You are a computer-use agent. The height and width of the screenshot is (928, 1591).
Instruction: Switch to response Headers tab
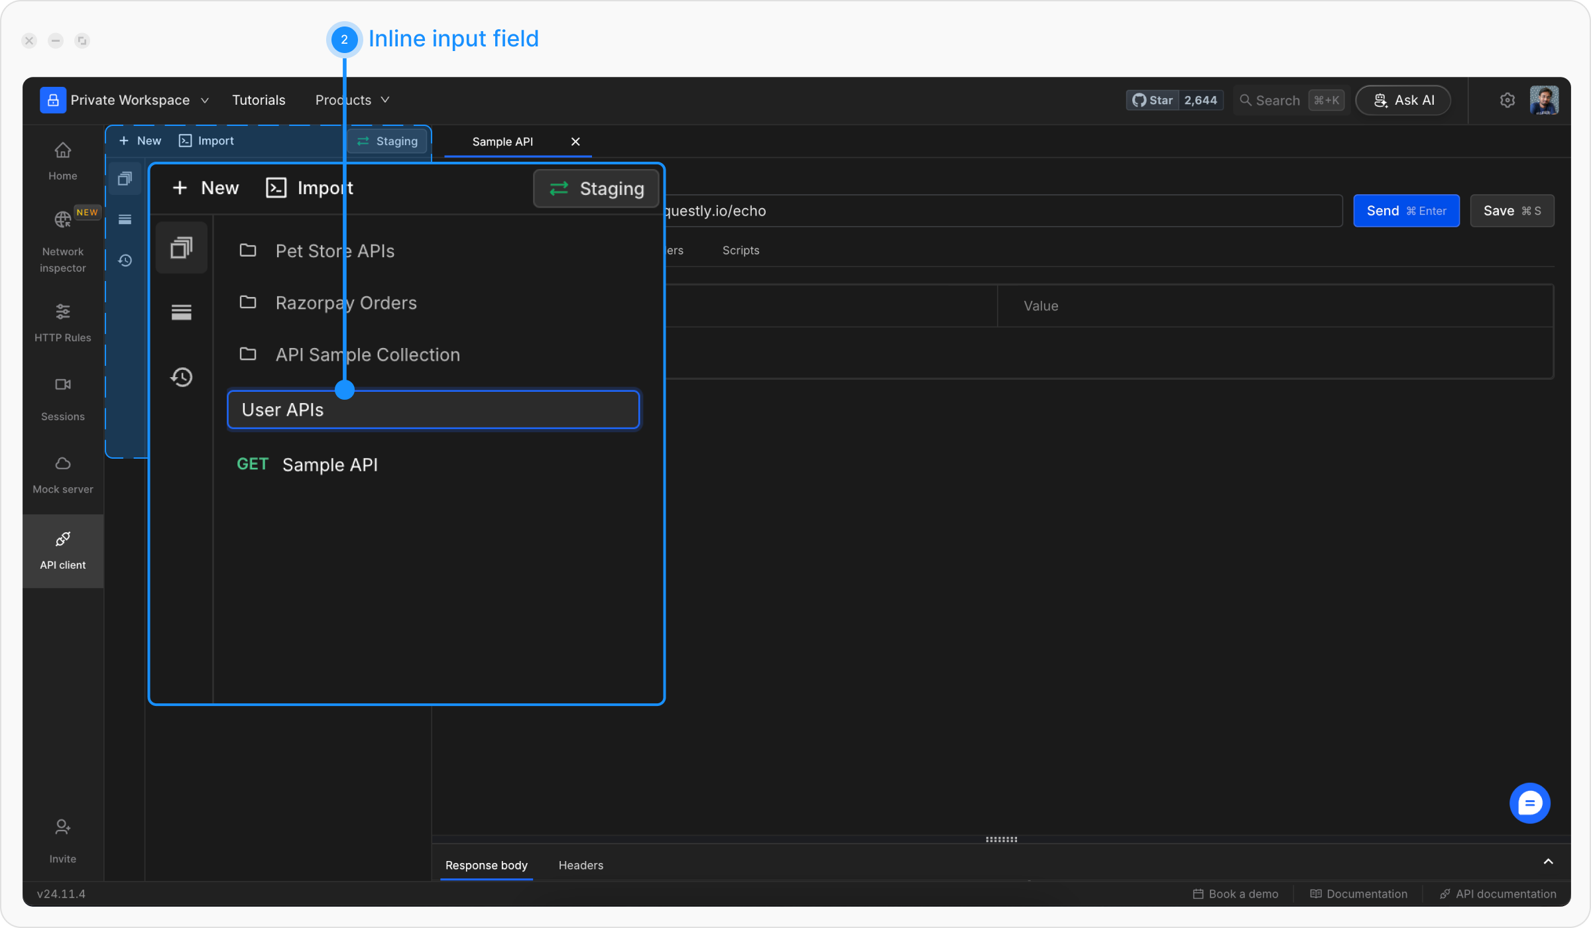click(x=581, y=865)
